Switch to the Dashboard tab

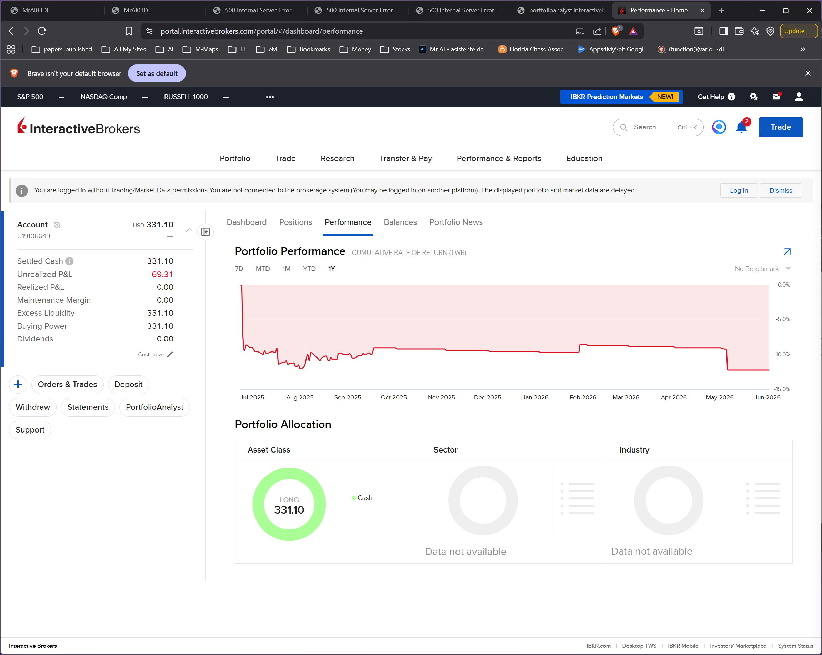[247, 222]
